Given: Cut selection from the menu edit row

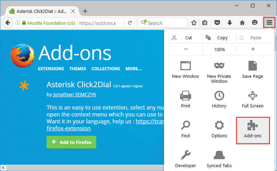Looking at the screenshot, I should click(186, 38).
